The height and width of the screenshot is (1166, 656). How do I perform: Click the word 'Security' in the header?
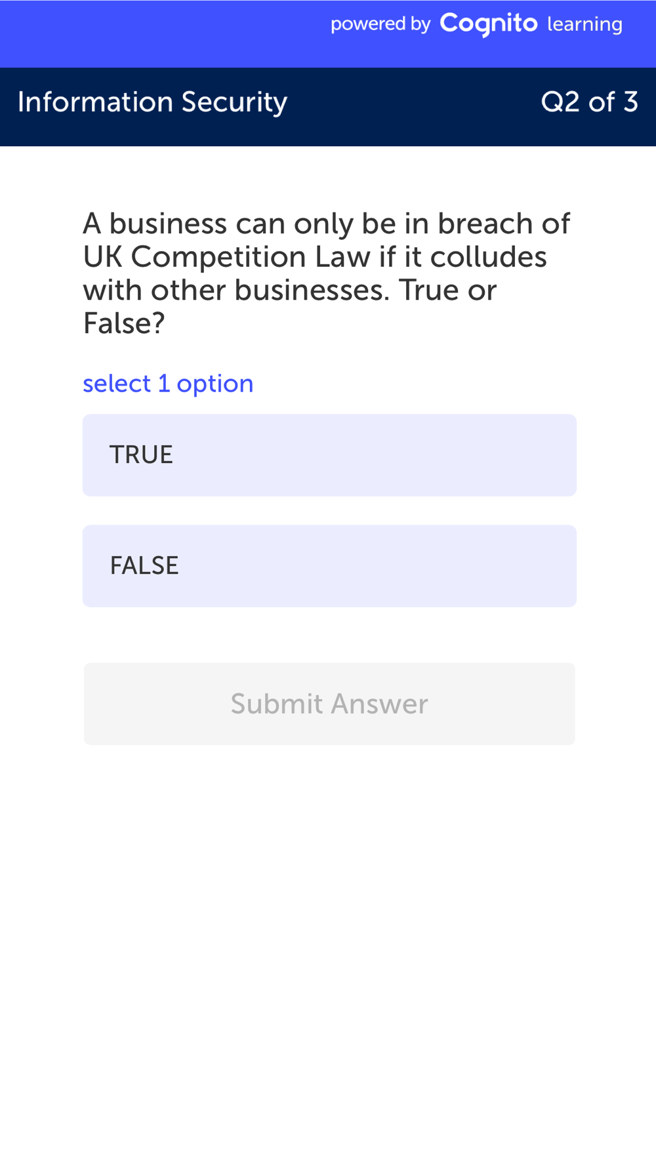234,102
